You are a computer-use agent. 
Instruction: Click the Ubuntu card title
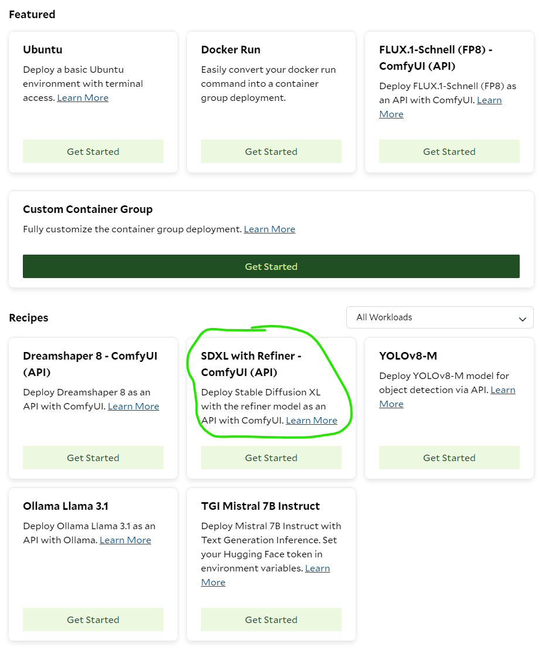tap(42, 50)
